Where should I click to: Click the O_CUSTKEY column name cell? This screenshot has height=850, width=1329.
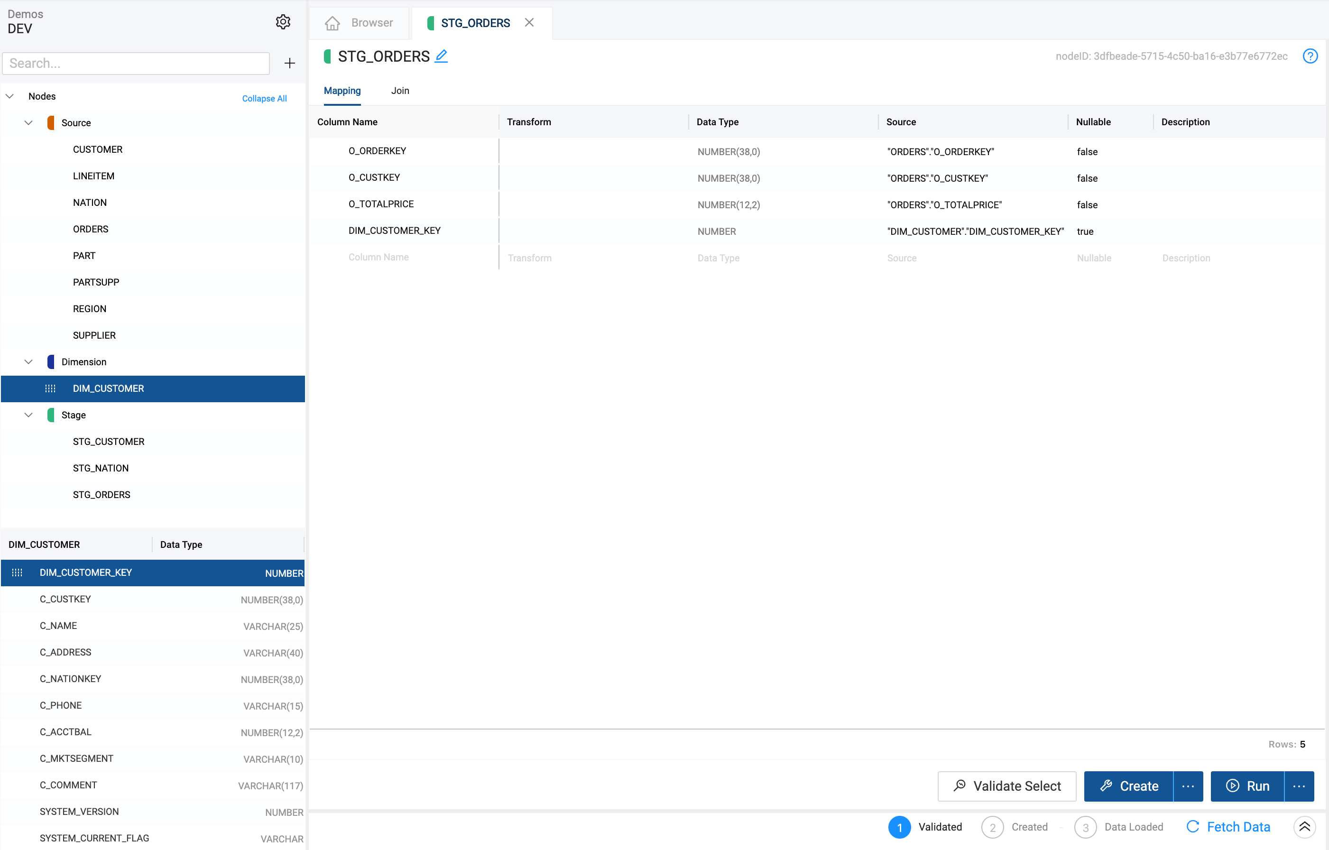pos(374,177)
